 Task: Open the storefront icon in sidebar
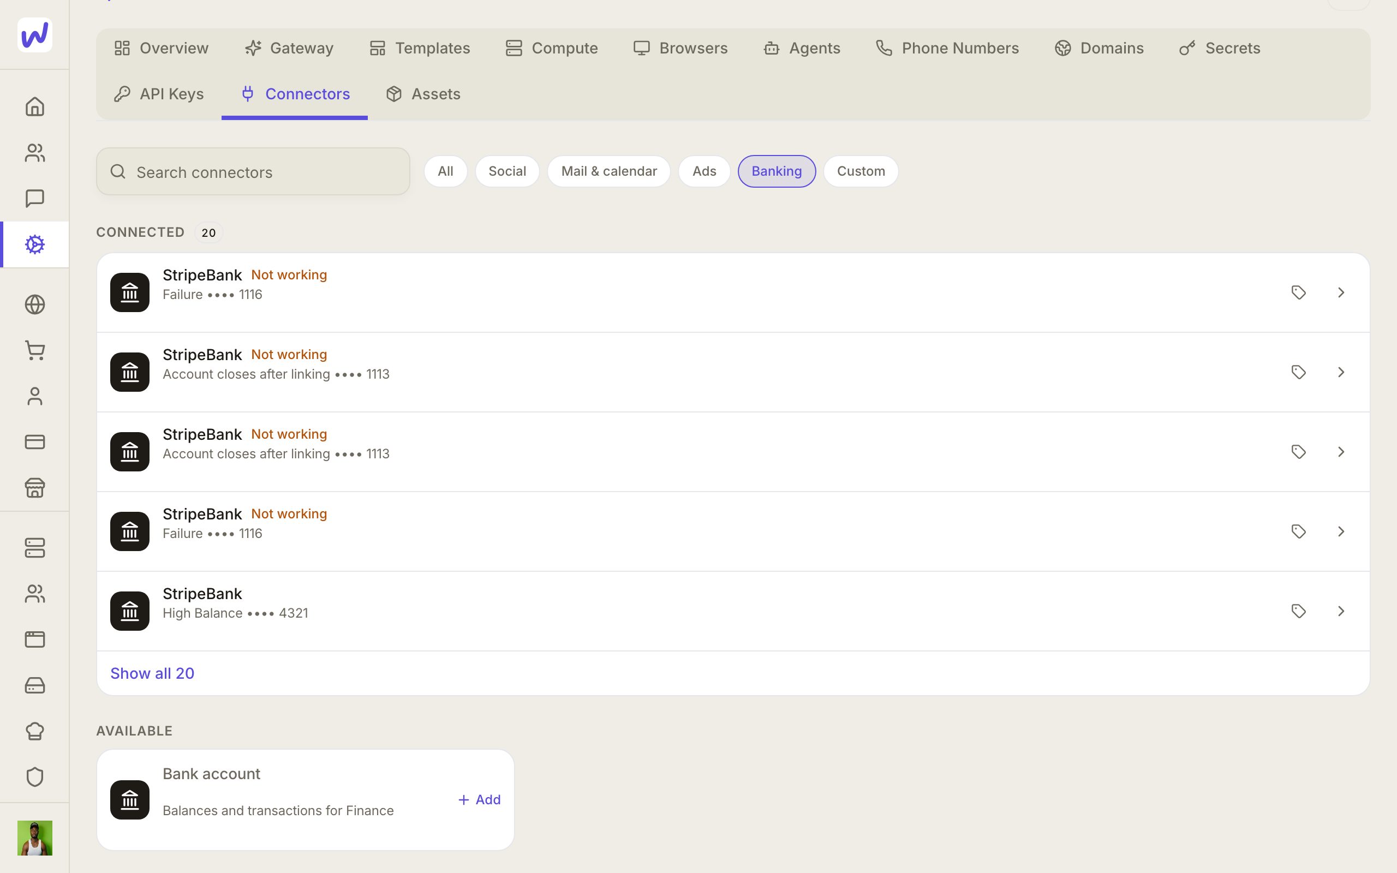(x=34, y=488)
